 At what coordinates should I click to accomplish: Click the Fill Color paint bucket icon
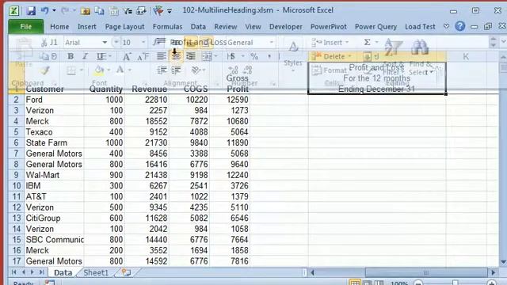click(99, 70)
